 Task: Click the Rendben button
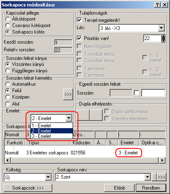(x=151, y=188)
